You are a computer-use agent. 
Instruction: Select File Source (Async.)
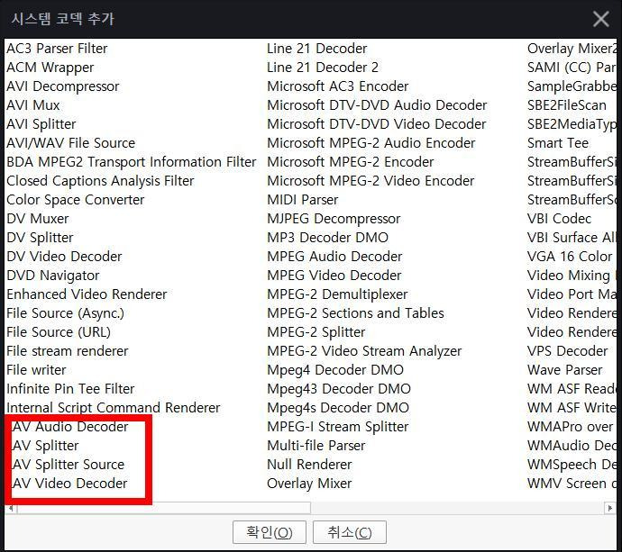66,313
